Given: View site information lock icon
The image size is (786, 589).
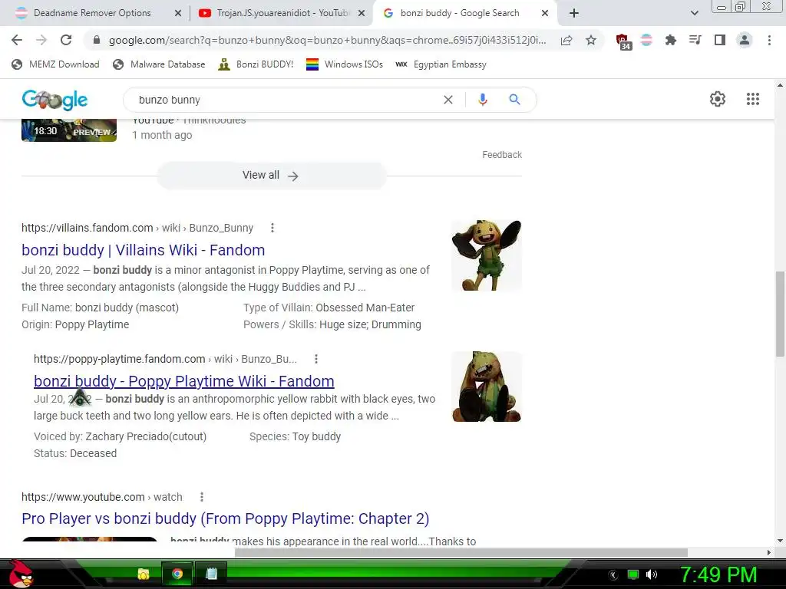Looking at the screenshot, I should point(97,40).
